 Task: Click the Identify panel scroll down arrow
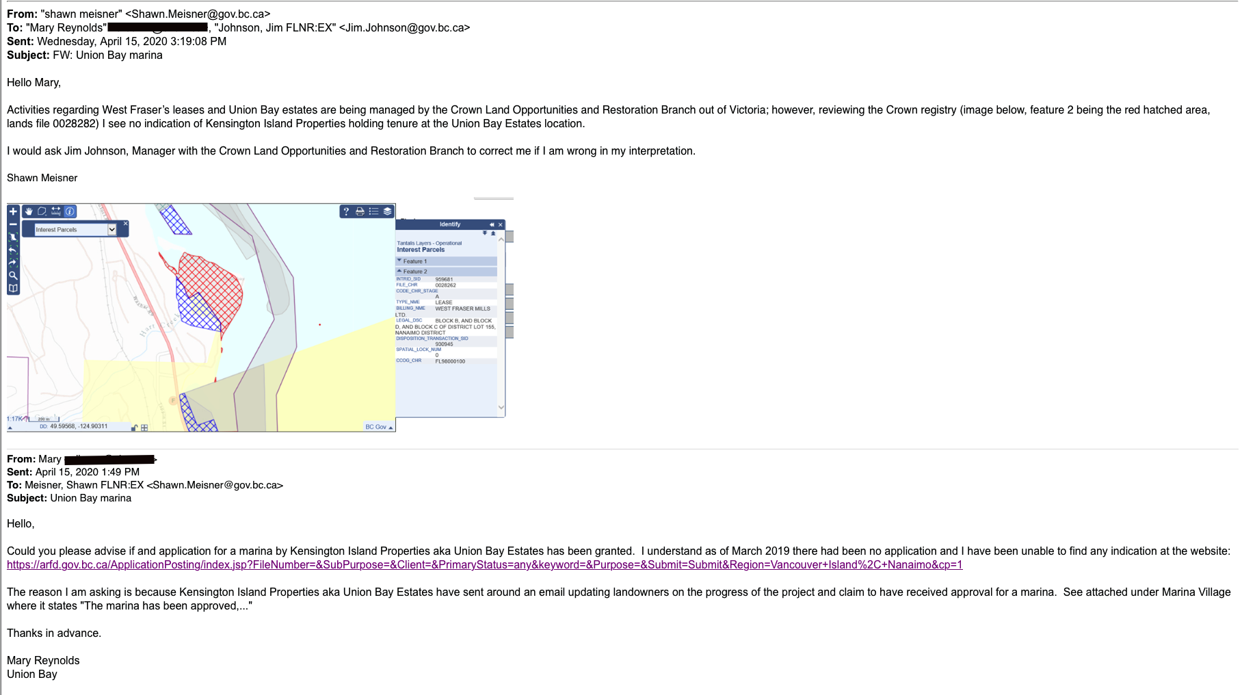click(x=501, y=408)
